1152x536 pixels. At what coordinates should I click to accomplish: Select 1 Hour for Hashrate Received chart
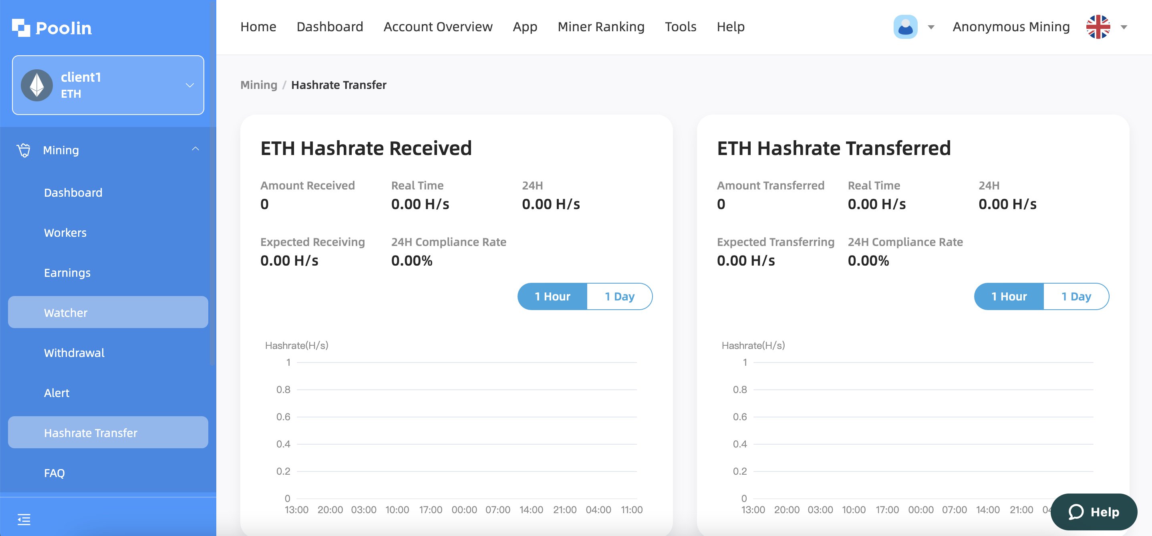point(552,296)
